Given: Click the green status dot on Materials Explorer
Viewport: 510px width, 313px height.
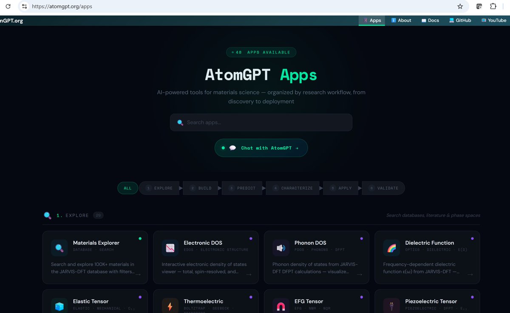Looking at the screenshot, I should coord(140,239).
